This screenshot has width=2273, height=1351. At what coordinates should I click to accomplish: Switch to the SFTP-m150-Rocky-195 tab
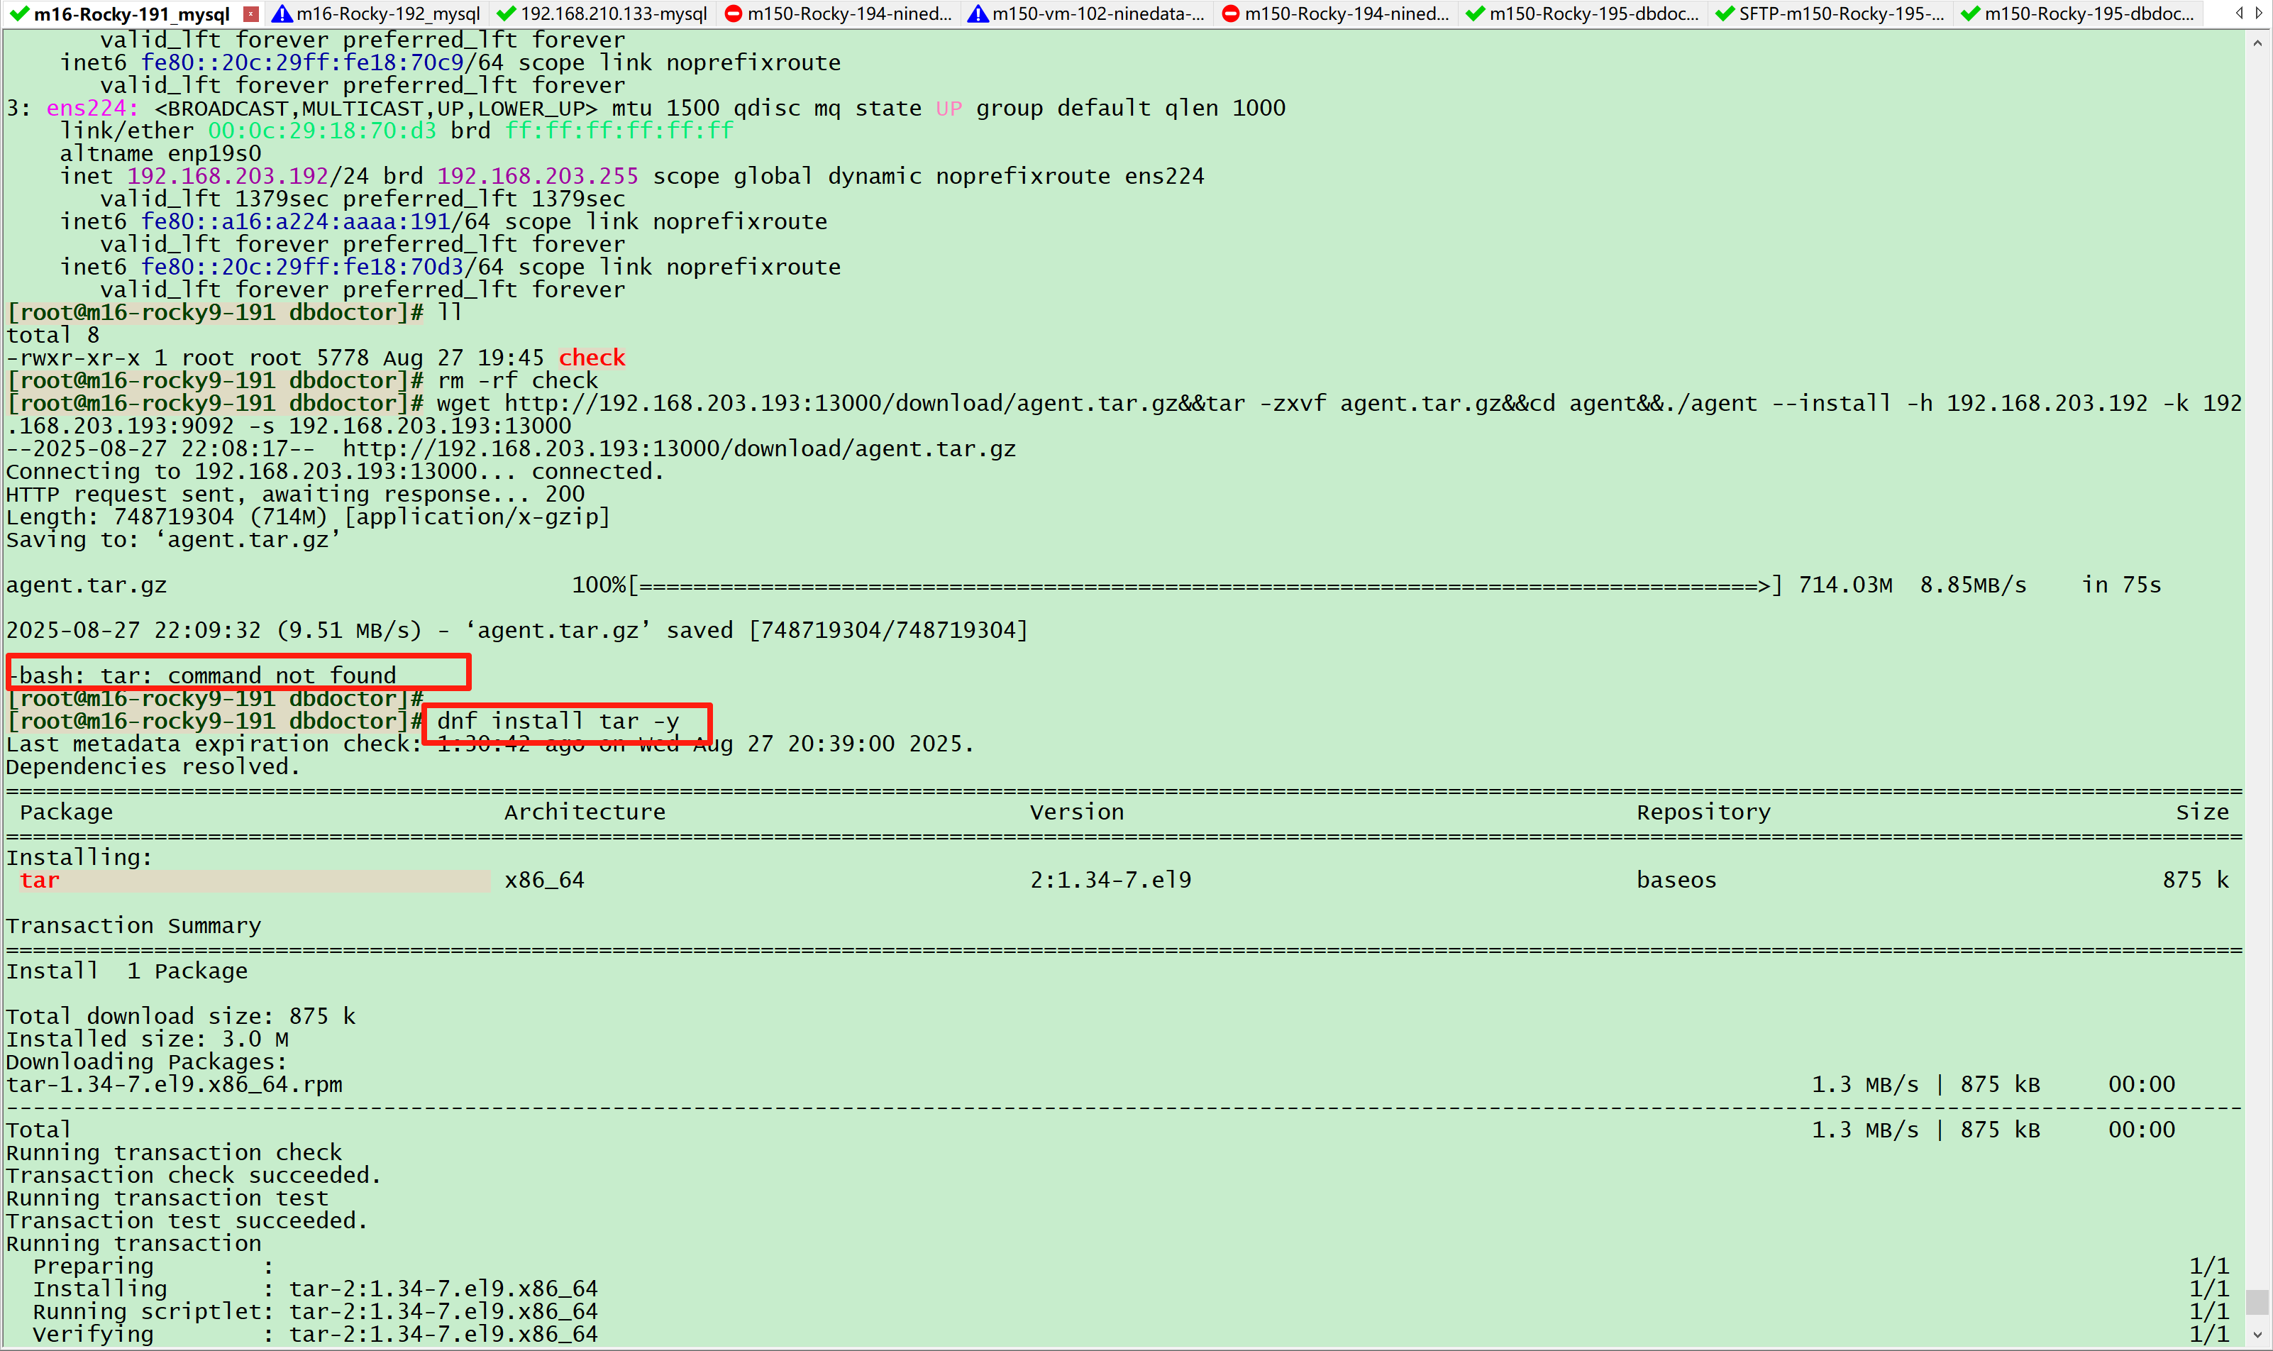point(1830,13)
